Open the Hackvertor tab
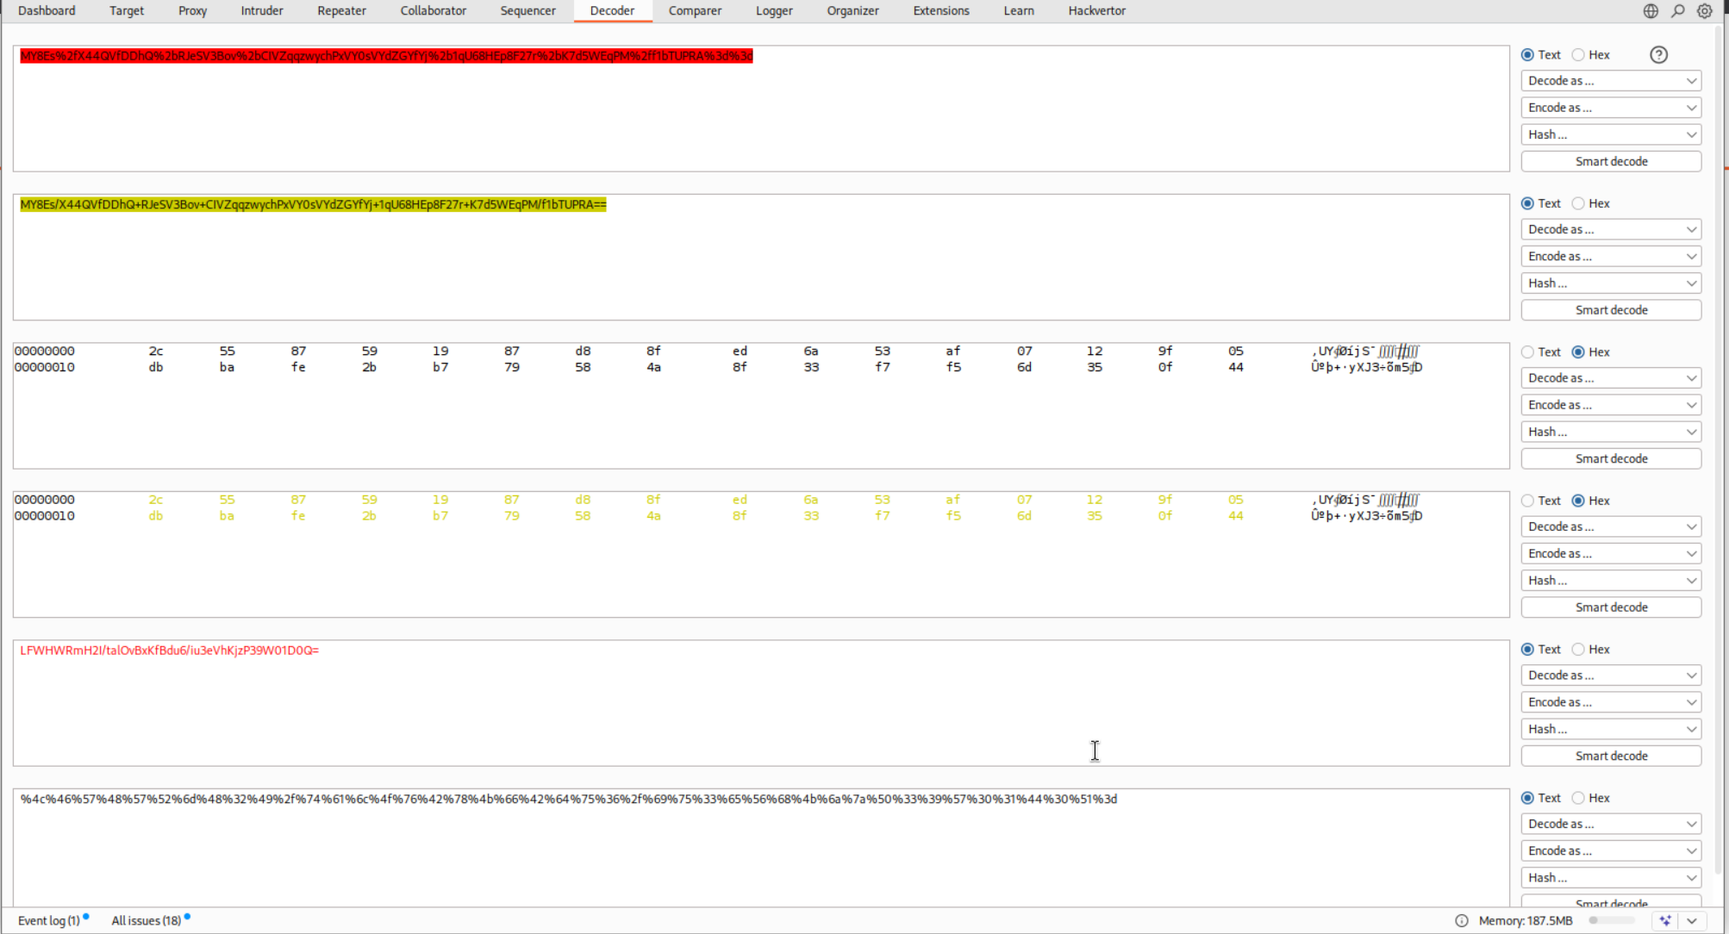The image size is (1729, 934). tap(1096, 11)
